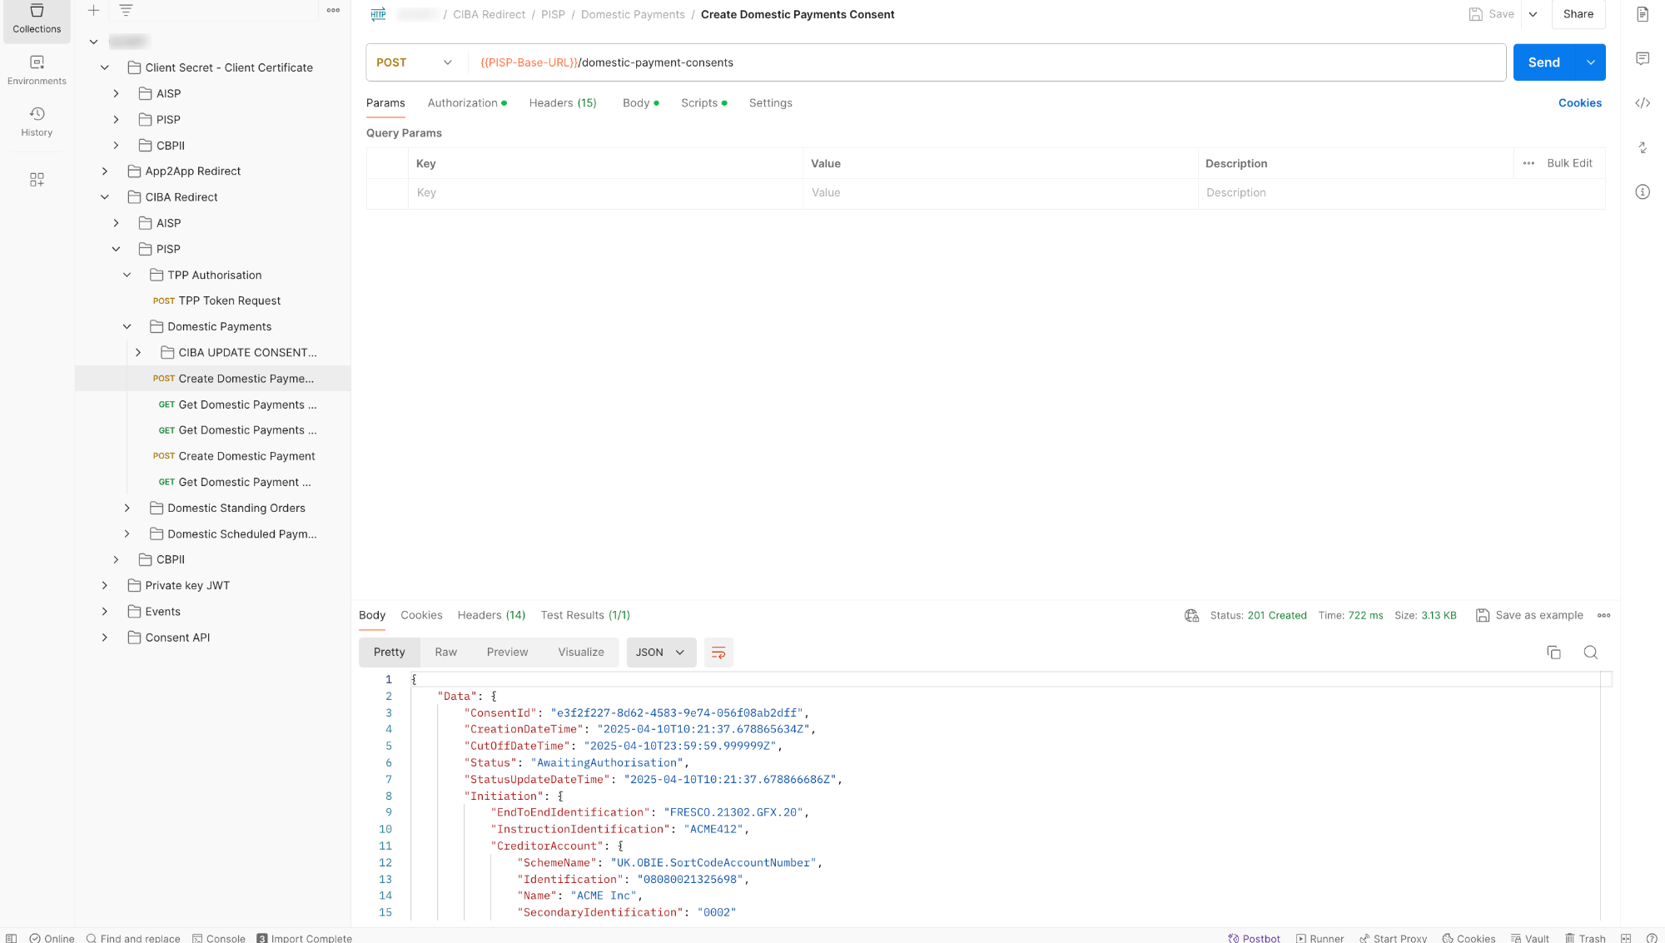Image resolution: width=1665 pixels, height=943 pixels.
Task: Click the code snippet icon
Action: [1643, 103]
